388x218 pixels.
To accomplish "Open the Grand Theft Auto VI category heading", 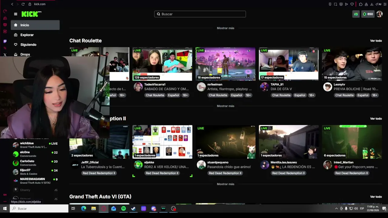I will [100, 197].
